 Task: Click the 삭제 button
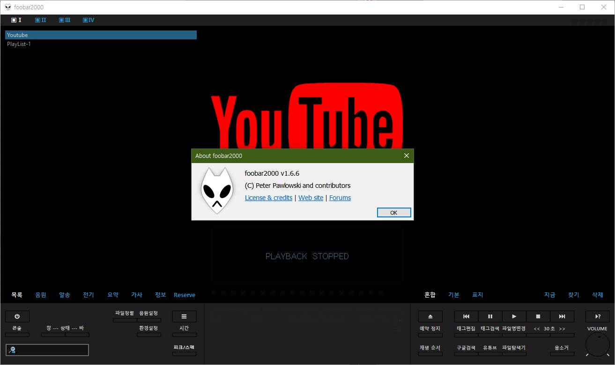(598, 295)
